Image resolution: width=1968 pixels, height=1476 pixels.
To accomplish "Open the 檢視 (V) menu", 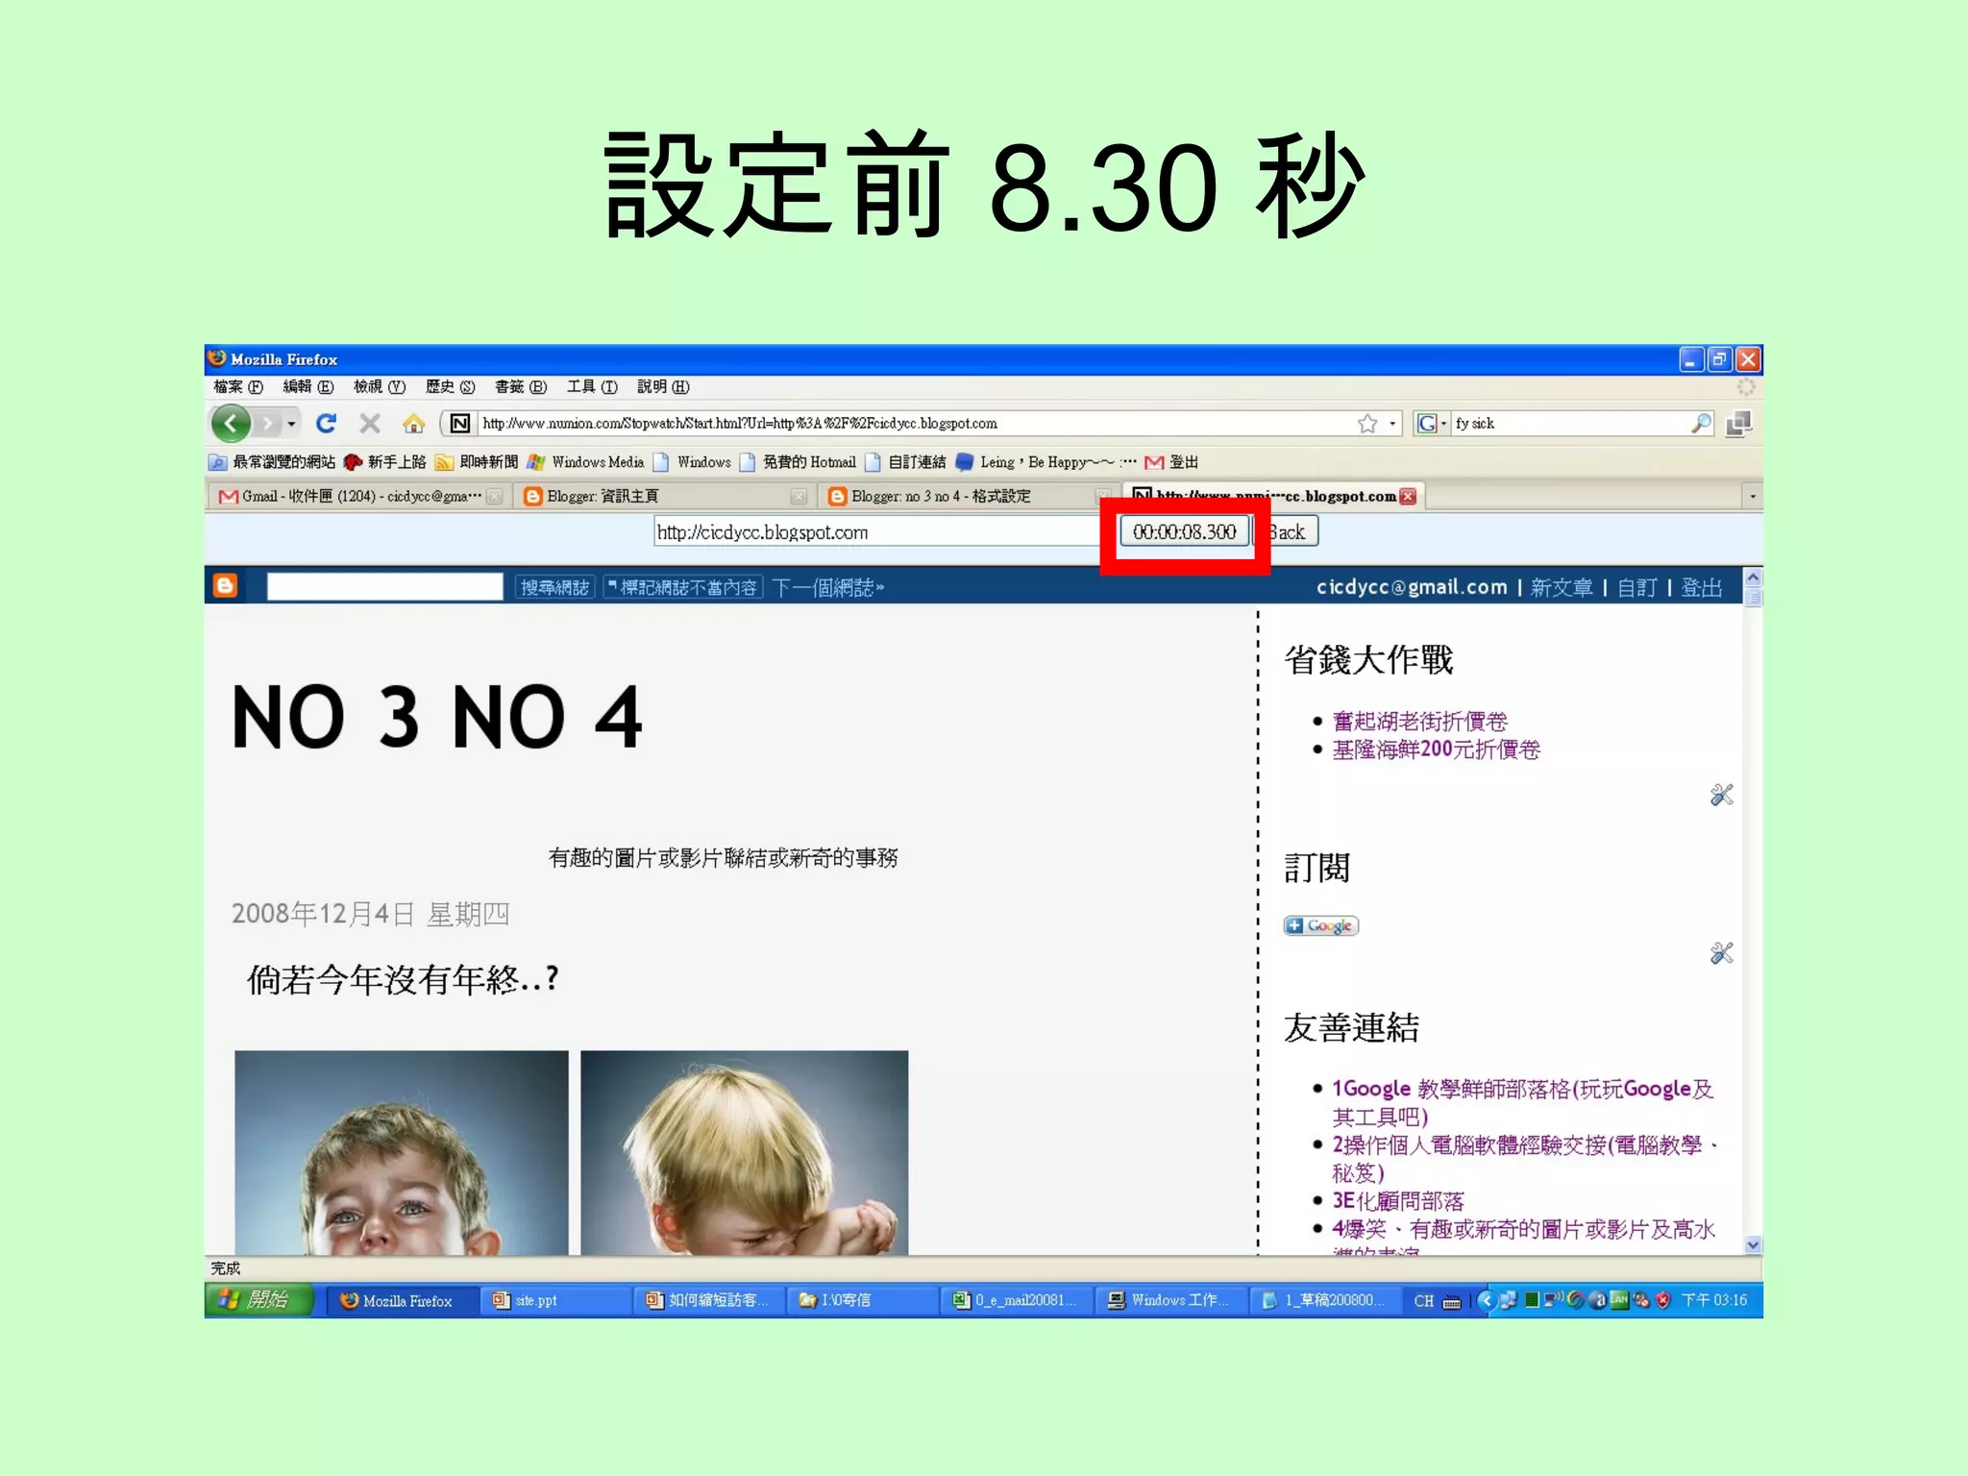I will [x=379, y=386].
